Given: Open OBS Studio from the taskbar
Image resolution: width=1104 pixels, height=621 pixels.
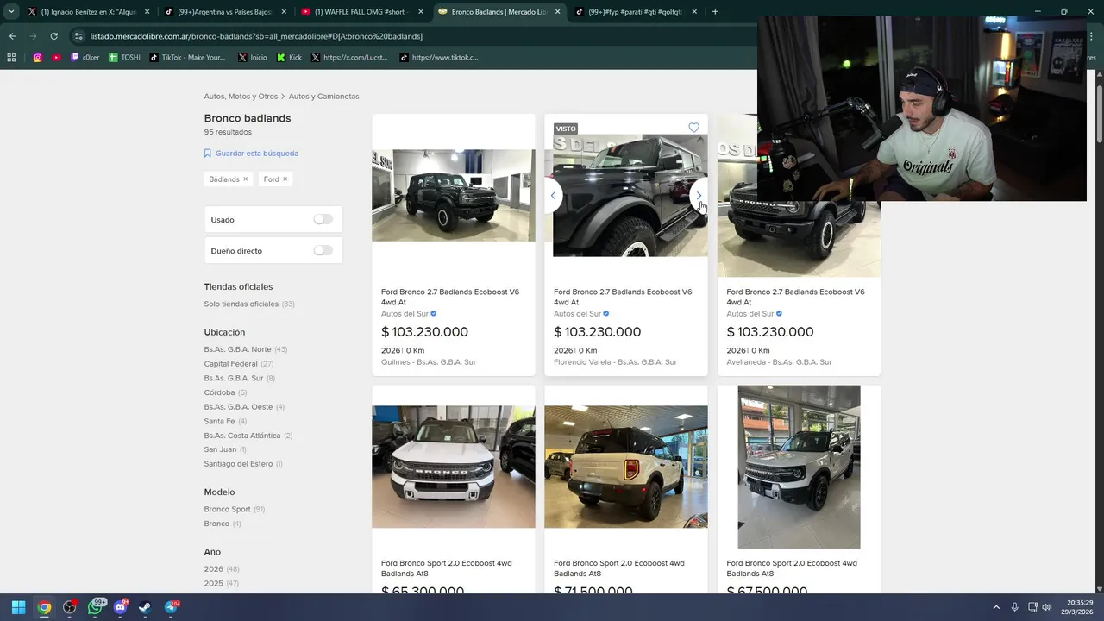Looking at the screenshot, I should [70, 607].
